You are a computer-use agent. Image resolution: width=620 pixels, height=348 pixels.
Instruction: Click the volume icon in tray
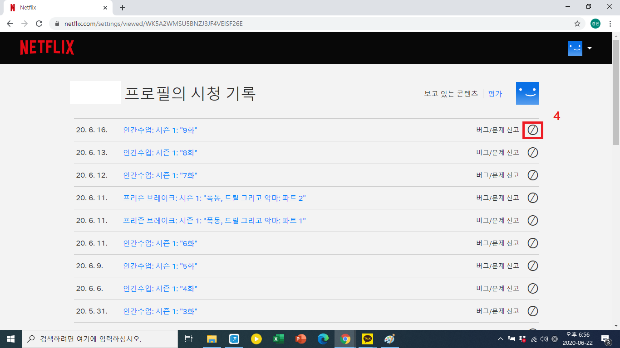(544, 338)
